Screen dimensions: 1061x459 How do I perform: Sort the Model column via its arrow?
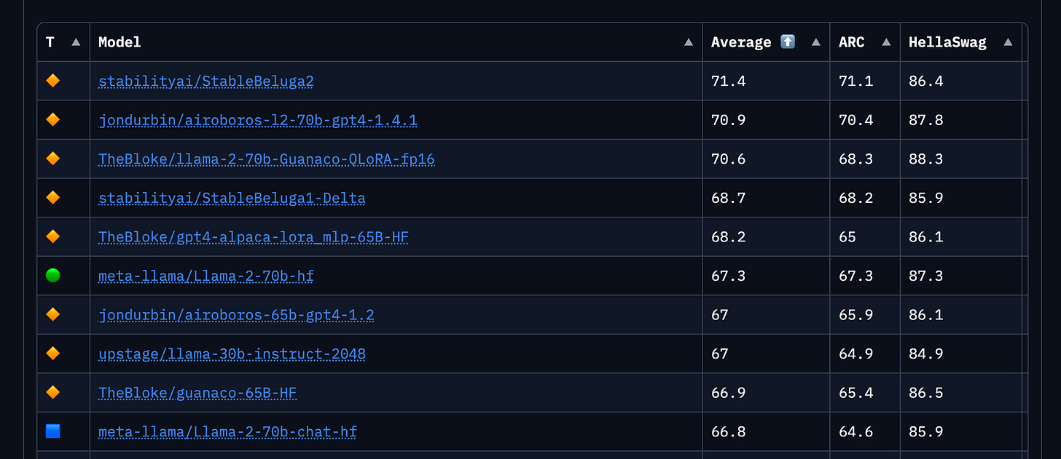click(x=689, y=42)
